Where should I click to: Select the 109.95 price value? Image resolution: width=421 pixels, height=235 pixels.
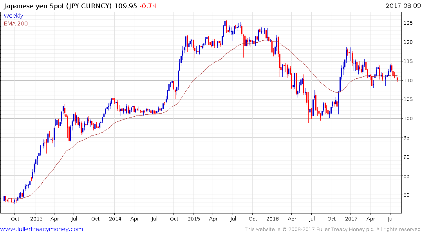pyautogui.click(x=125, y=6)
